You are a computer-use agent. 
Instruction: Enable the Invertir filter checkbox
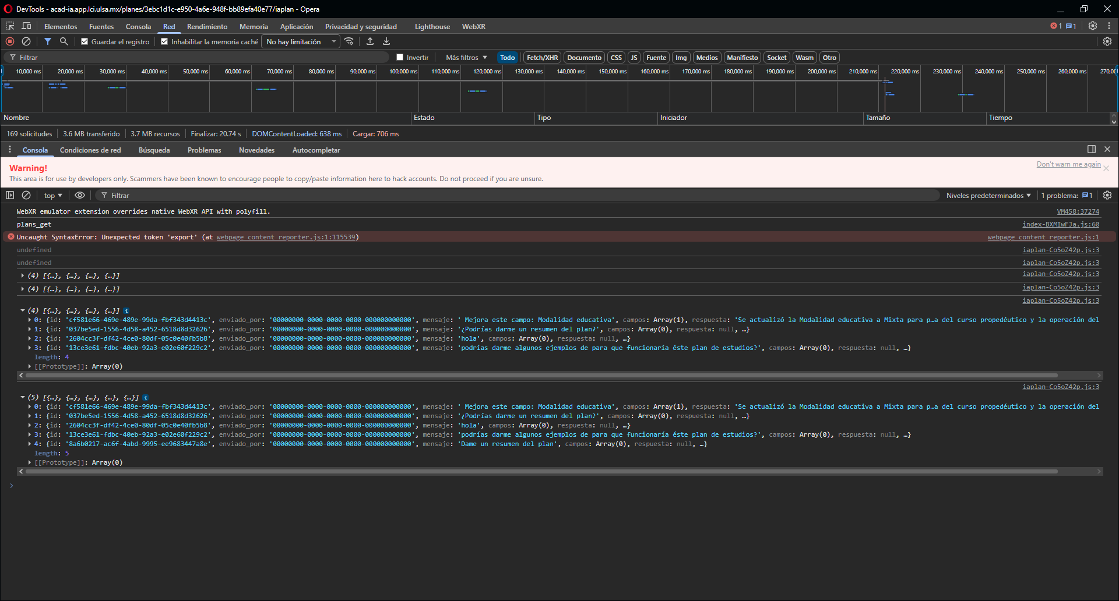click(400, 58)
